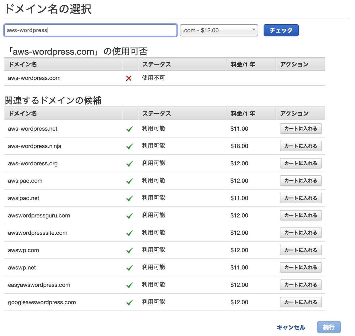Add awswordpressguru.com to cart
Screen dimensions: 355x336
click(x=301, y=215)
